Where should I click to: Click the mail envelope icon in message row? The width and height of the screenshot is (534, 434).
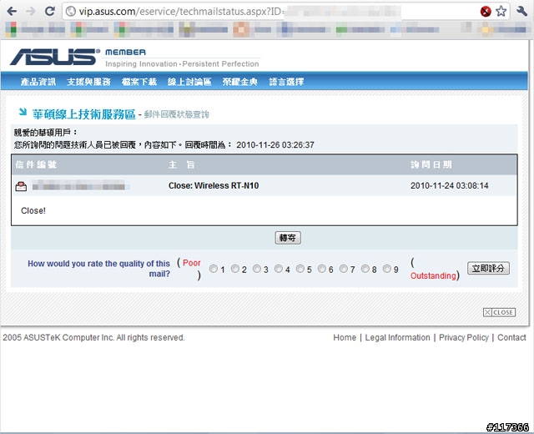[21, 186]
